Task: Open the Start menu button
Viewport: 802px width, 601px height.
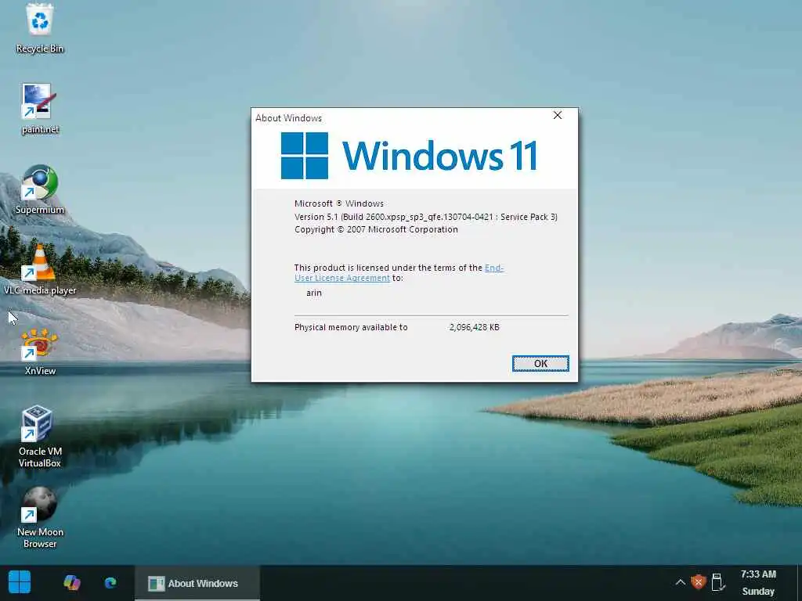Action: tap(20, 582)
